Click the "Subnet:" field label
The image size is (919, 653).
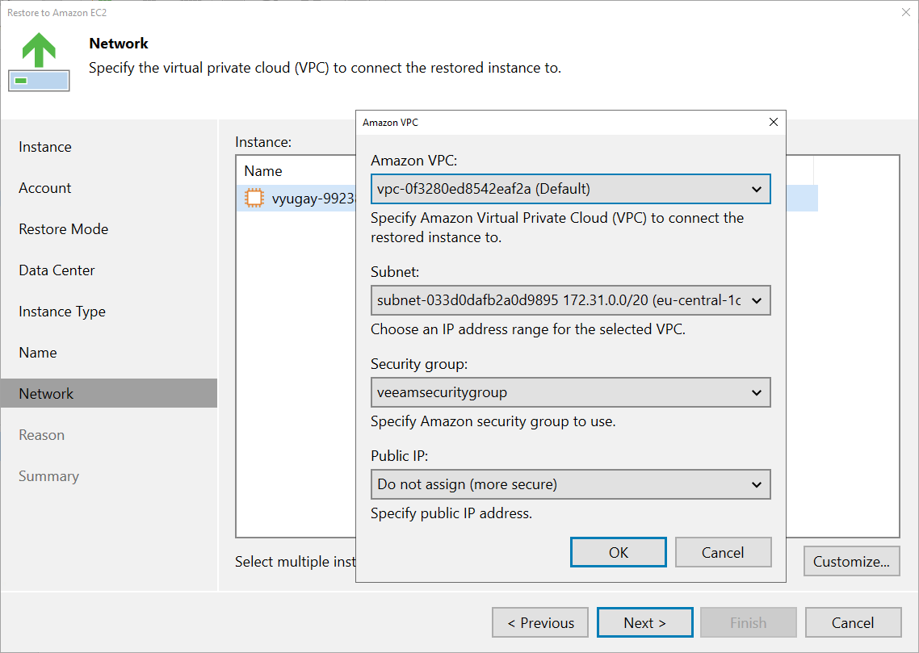click(x=395, y=272)
